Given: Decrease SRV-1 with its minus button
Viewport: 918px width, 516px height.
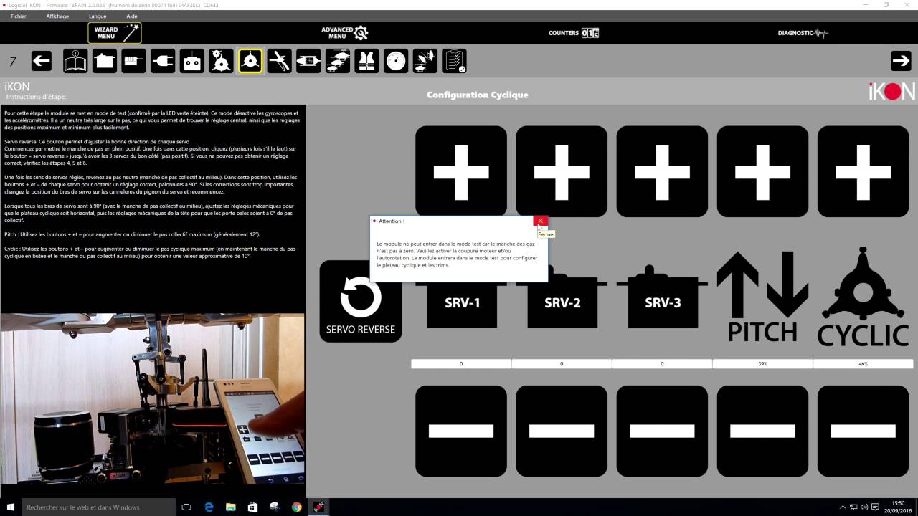Looking at the screenshot, I should (x=461, y=431).
